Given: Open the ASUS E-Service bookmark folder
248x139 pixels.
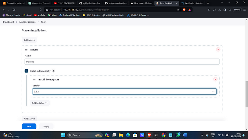Looking at the screenshot, I should (x=91, y=15).
